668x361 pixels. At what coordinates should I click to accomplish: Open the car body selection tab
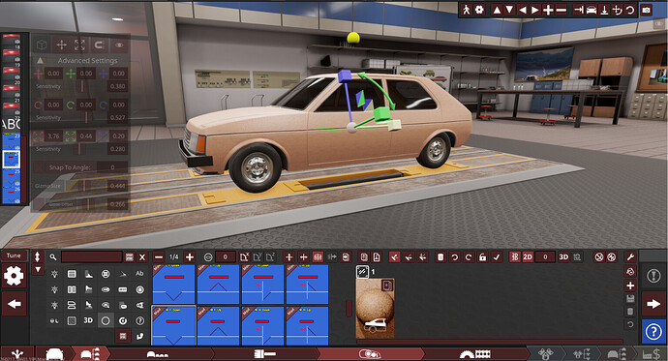(54, 354)
